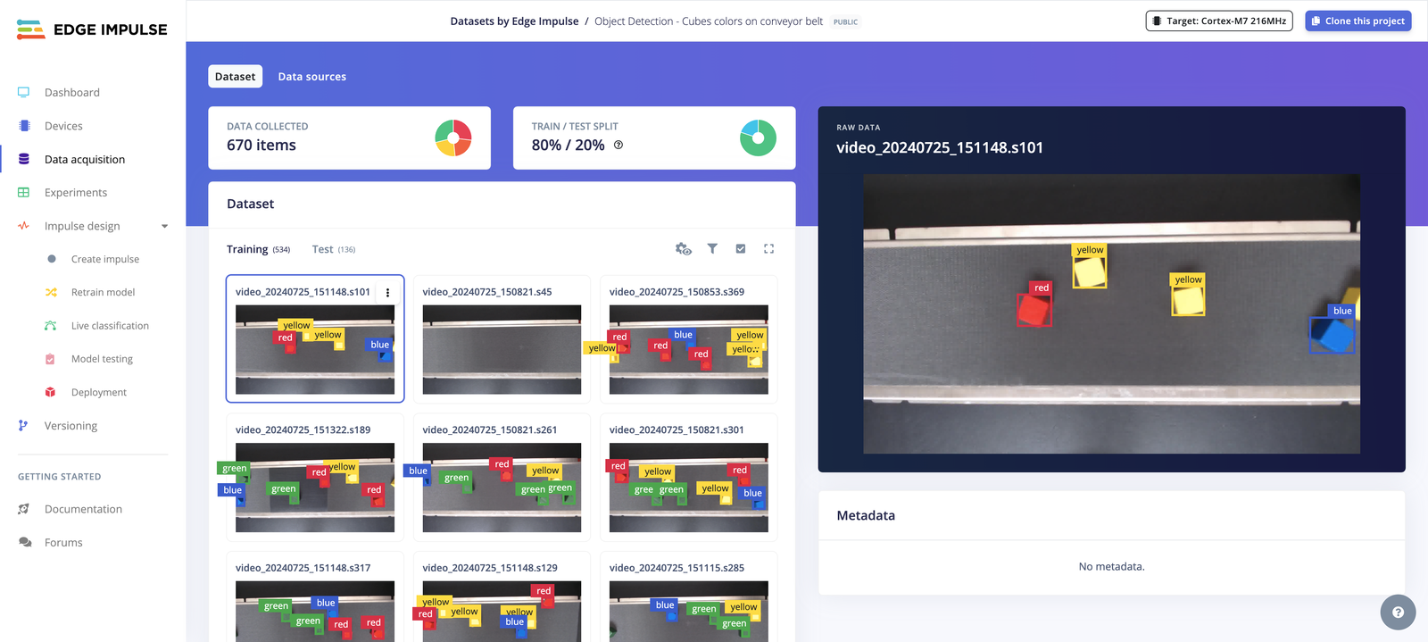1428x642 pixels.
Task: Click the filter funnel icon
Action: 712,249
